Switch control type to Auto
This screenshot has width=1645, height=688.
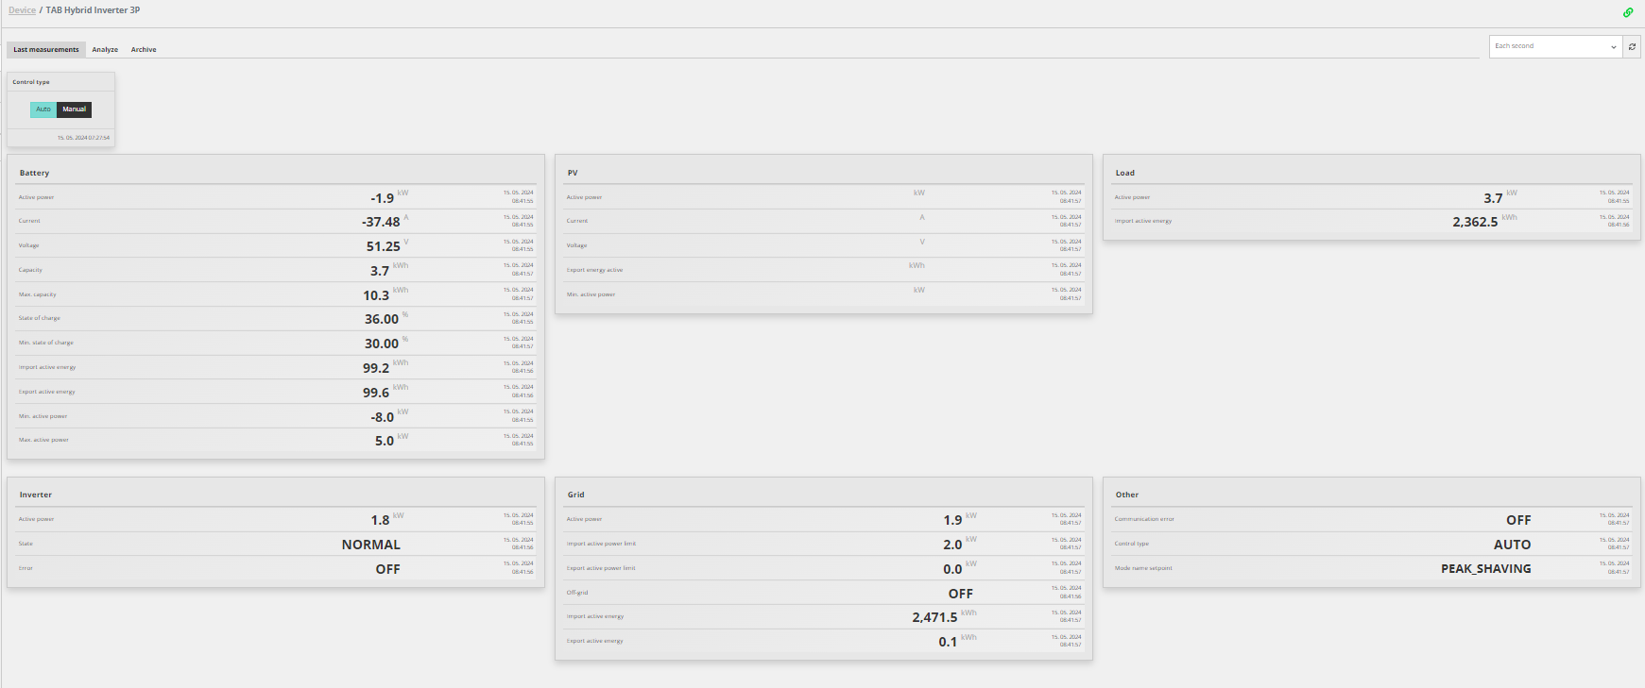(43, 109)
